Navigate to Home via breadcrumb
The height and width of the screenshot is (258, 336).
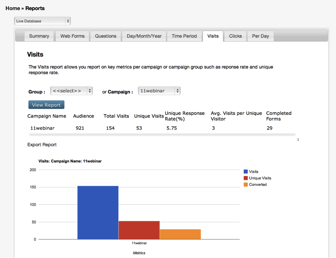(x=13, y=8)
